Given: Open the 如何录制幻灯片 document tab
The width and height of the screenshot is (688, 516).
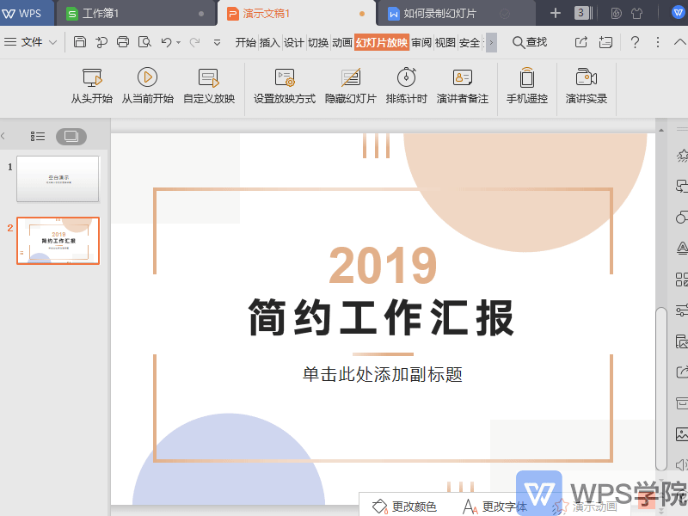Looking at the screenshot, I should 440,13.
